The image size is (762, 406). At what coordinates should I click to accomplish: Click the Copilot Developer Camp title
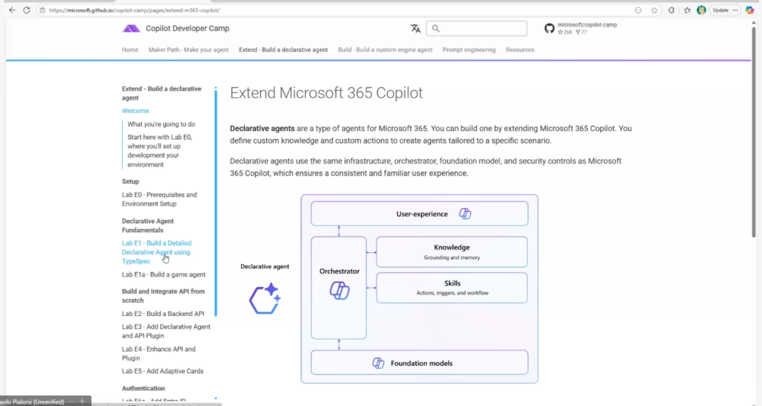[x=188, y=28]
